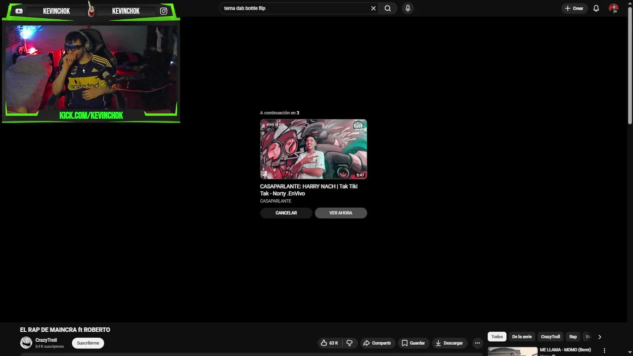Select the Todos filter chip
633x356 pixels.
[x=497, y=337]
